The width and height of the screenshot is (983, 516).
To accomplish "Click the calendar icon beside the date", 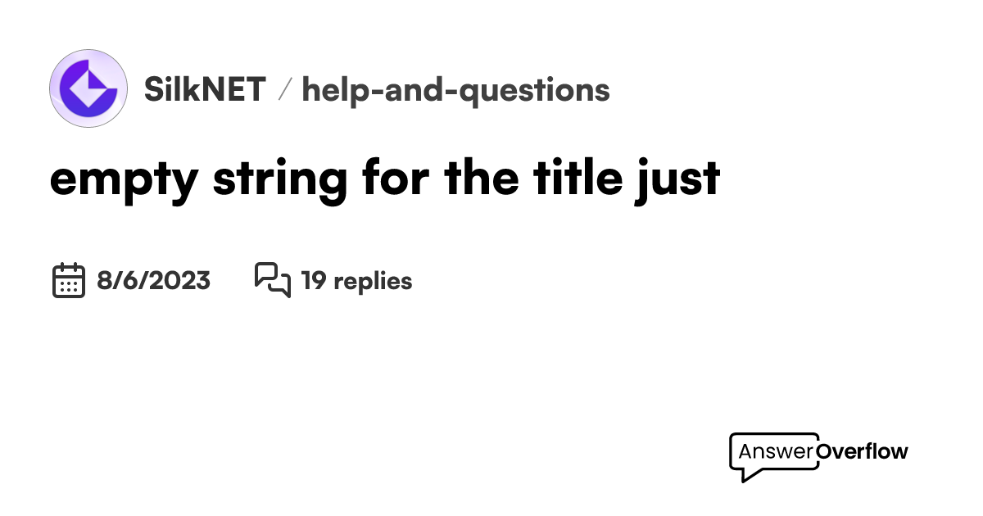I will coord(69,281).
